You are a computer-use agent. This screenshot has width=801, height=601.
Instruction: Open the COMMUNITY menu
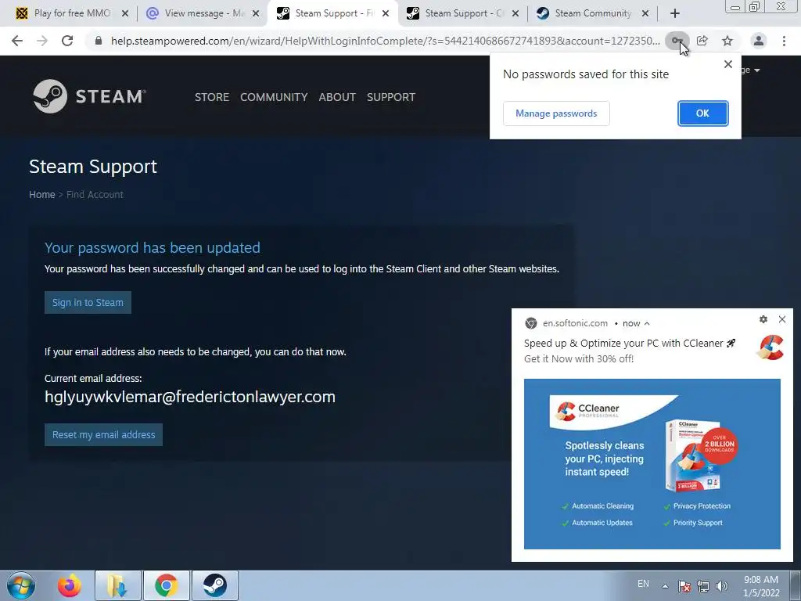coord(274,97)
